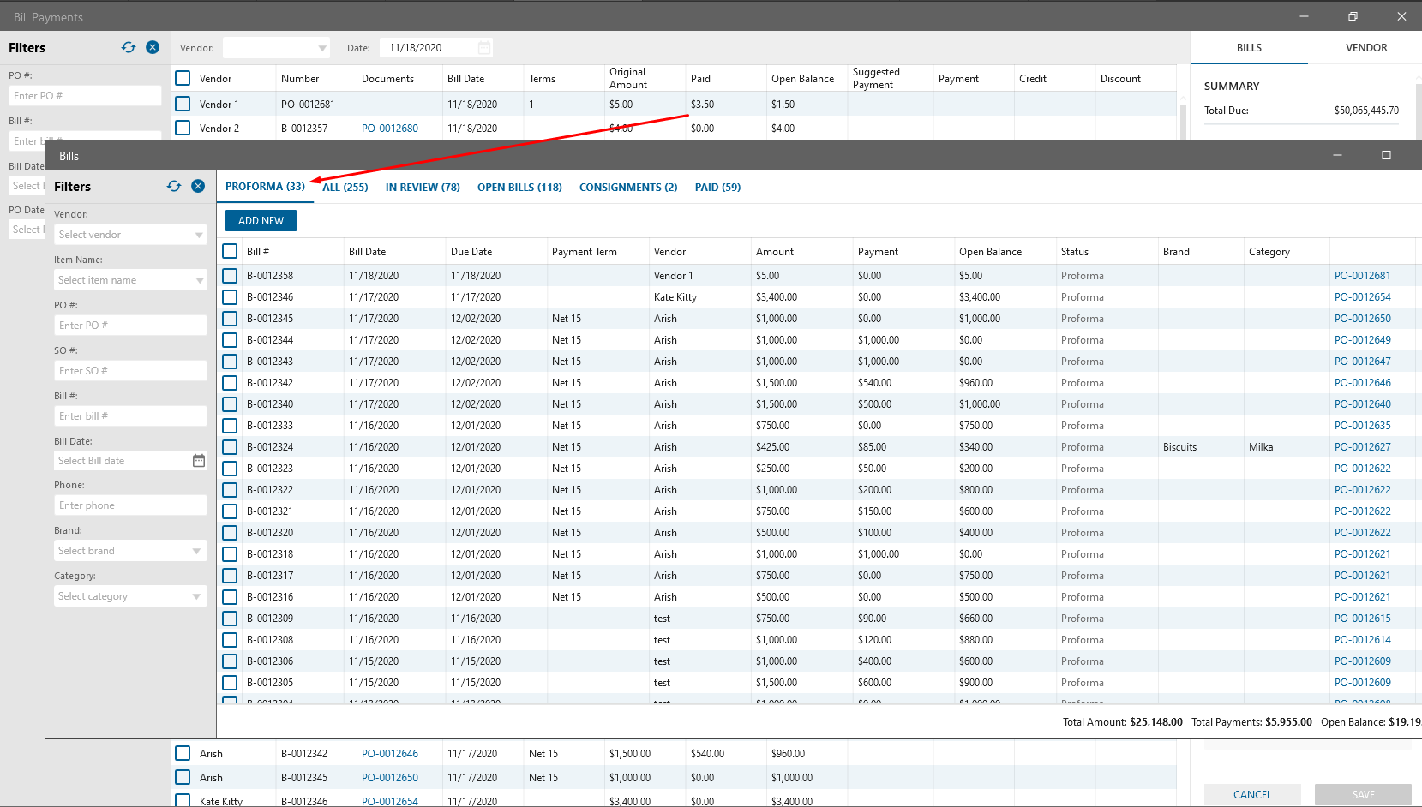This screenshot has height=807, width=1422.
Task: Switch to the VENDOR tab
Action: tap(1365, 48)
